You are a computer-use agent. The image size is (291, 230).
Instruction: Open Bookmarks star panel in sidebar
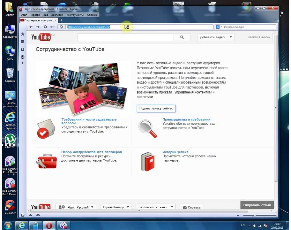coord(23,34)
